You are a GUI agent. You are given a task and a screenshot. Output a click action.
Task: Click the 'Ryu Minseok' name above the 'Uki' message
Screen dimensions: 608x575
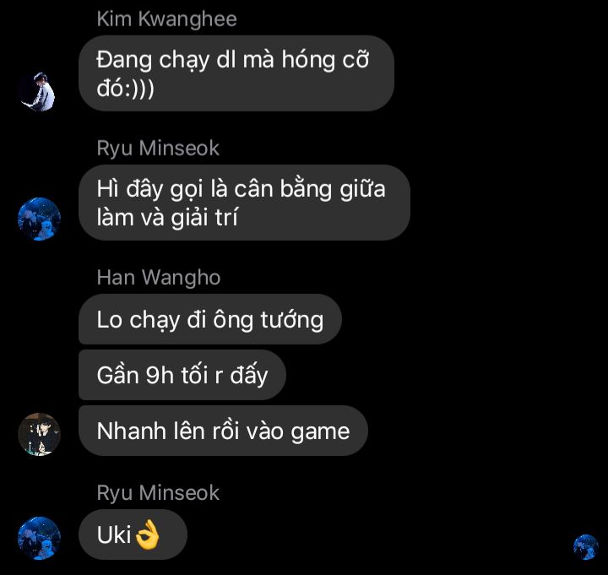(158, 493)
